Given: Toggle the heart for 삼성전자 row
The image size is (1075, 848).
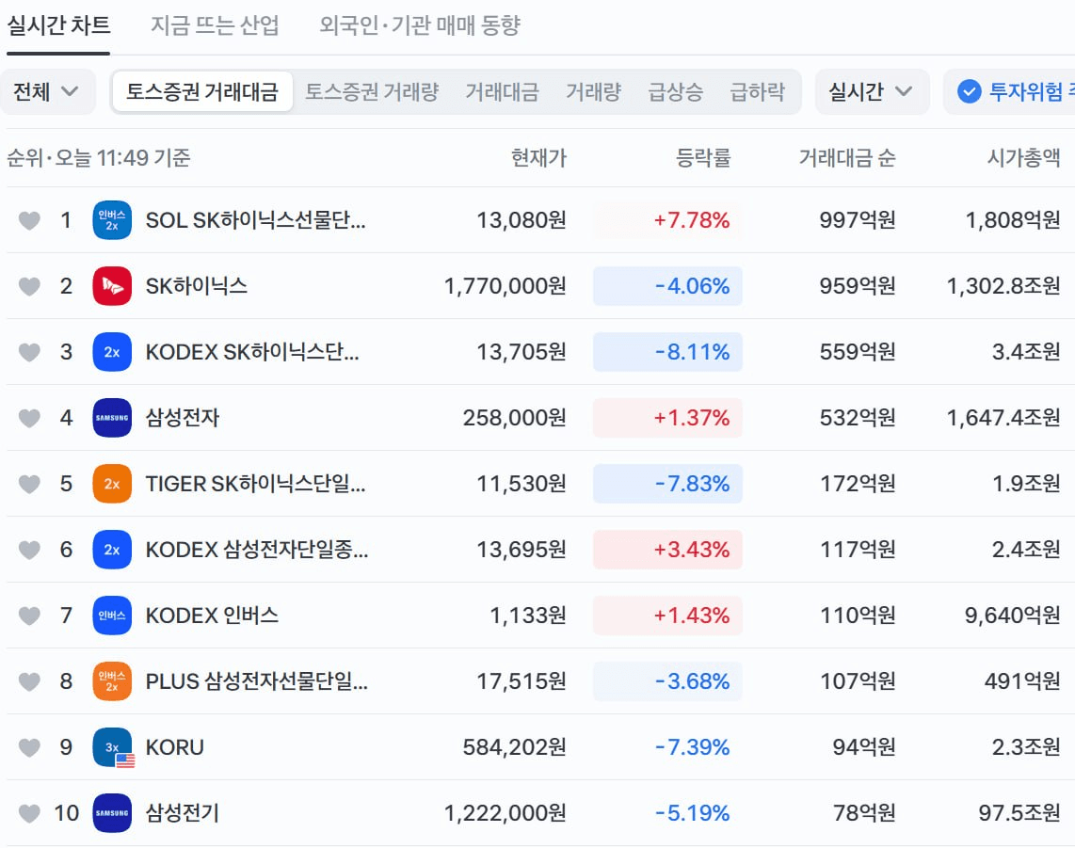Looking at the screenshot, I should 29,418.
